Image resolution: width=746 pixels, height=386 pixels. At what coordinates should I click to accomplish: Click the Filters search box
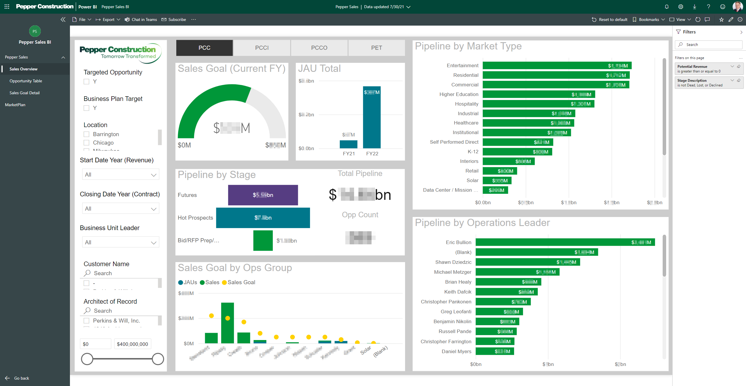click(x=709, y=45)
